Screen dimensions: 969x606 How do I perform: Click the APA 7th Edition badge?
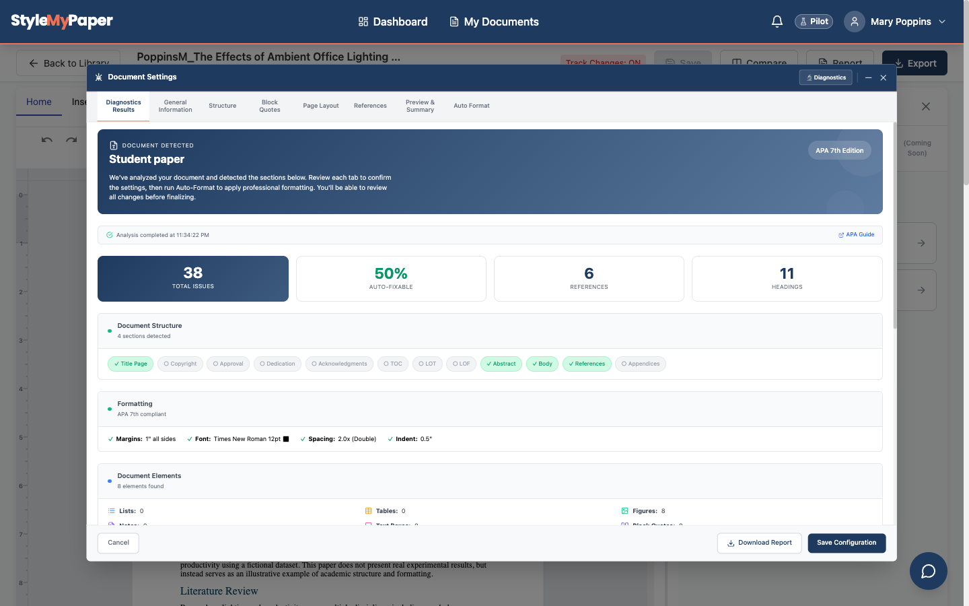(x=840, y=151)
